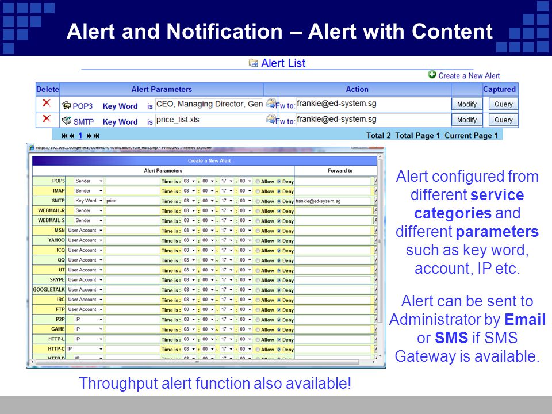552x414 pixels.
Task: Select Deny radio for IMAP row
Action: (x=279, y=191)
